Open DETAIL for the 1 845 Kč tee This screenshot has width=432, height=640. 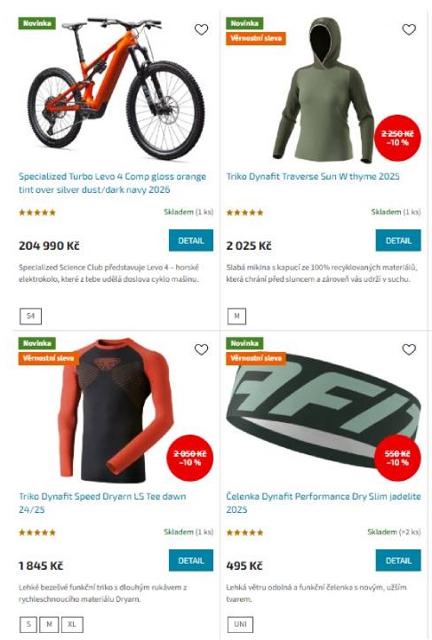pos(191,560)
